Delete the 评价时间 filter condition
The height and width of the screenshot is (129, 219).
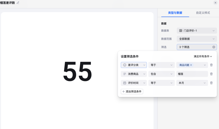pos(211,83)
